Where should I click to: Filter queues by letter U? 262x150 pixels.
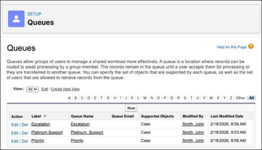(x=198, y=98)
